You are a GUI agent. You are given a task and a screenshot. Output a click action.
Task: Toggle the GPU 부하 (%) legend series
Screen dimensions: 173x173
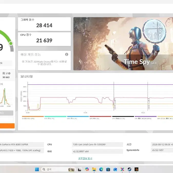[x=100, y=118]
